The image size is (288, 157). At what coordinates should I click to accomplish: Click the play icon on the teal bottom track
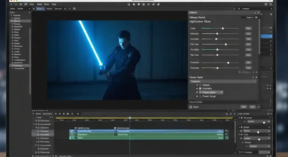tap(72, 138)
